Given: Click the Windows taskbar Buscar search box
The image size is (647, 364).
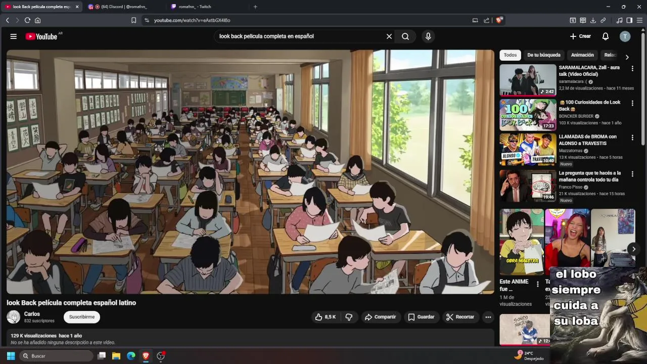Looking at the screenshot, I should point(57,356).
